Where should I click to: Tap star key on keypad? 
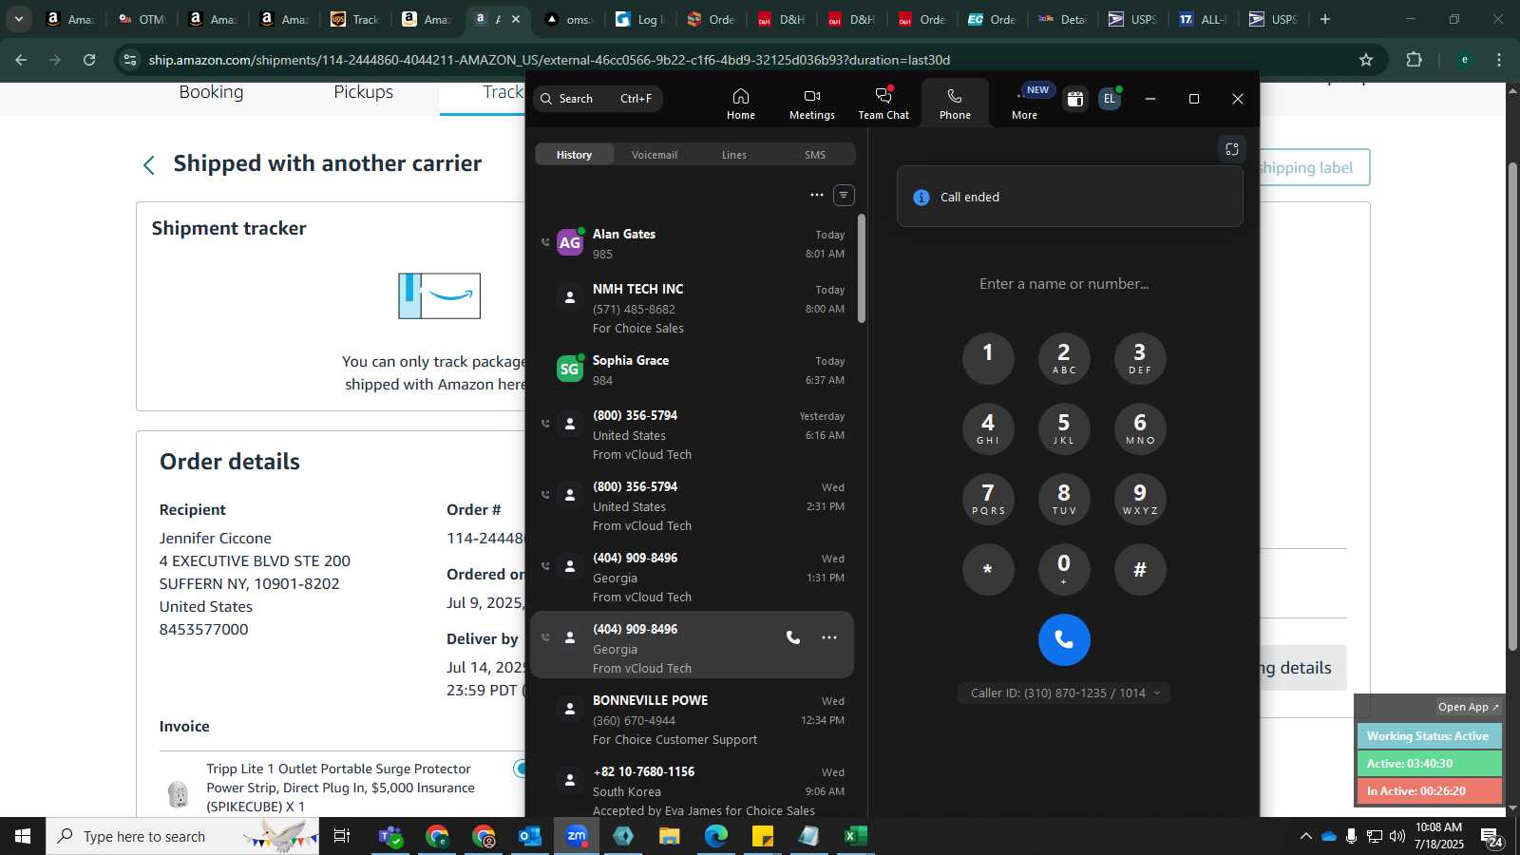coord(988,569)
